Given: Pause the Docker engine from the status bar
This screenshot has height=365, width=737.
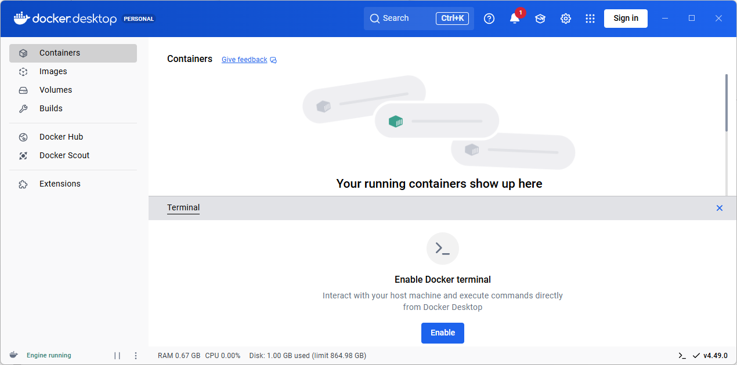Looking at the screenshot, I should tap(117, 356).
